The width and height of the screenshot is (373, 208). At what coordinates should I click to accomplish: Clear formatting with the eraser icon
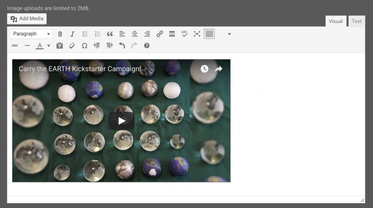(72, 46)
